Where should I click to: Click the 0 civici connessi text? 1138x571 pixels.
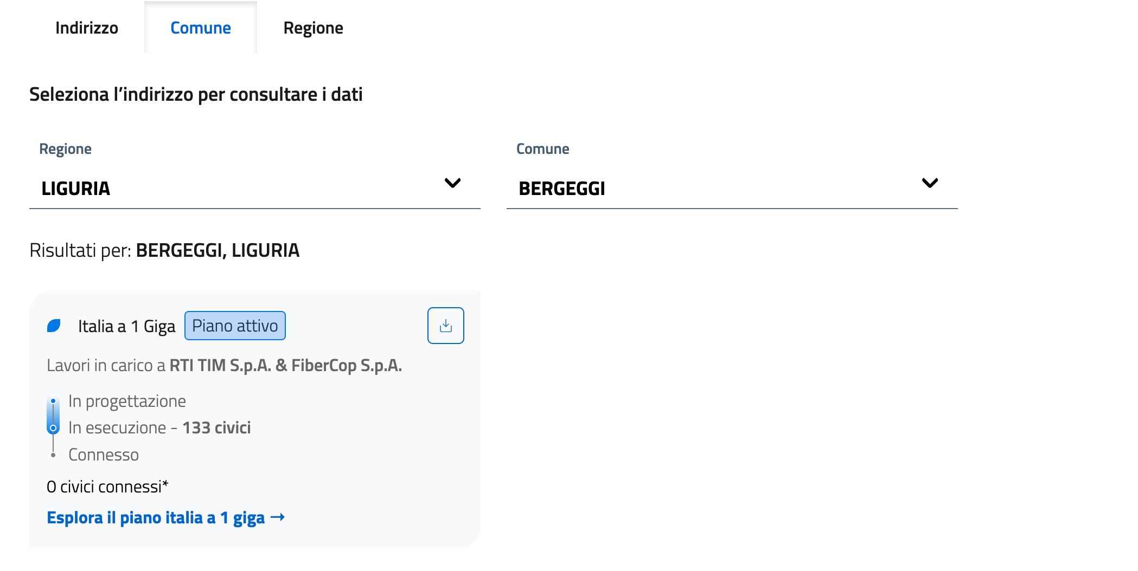(107, 486)
